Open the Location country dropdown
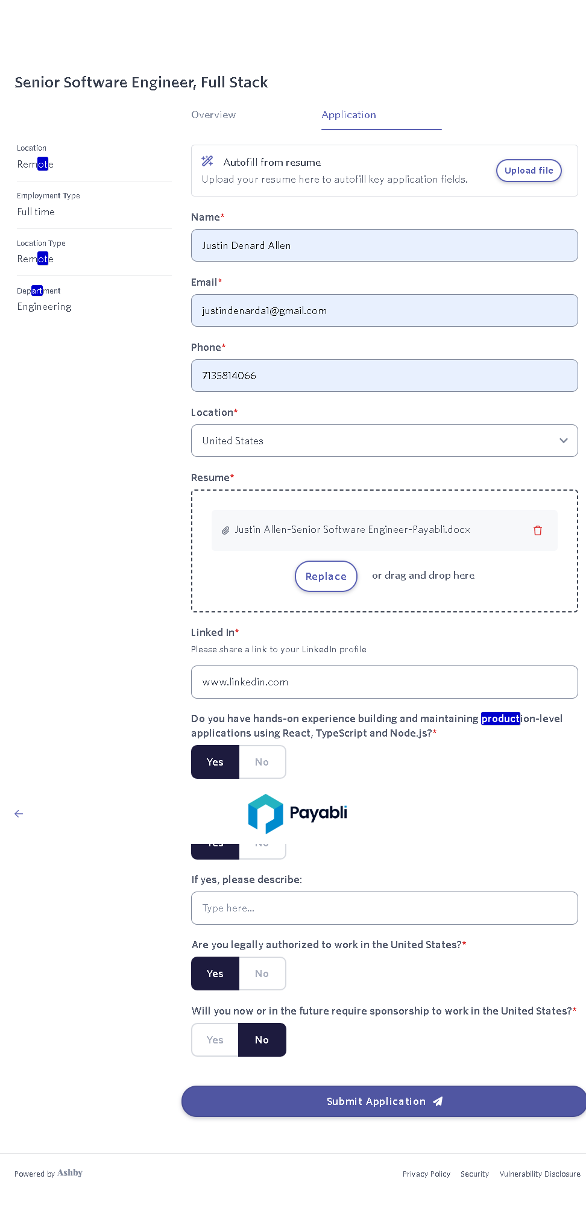 coord(384,441)
